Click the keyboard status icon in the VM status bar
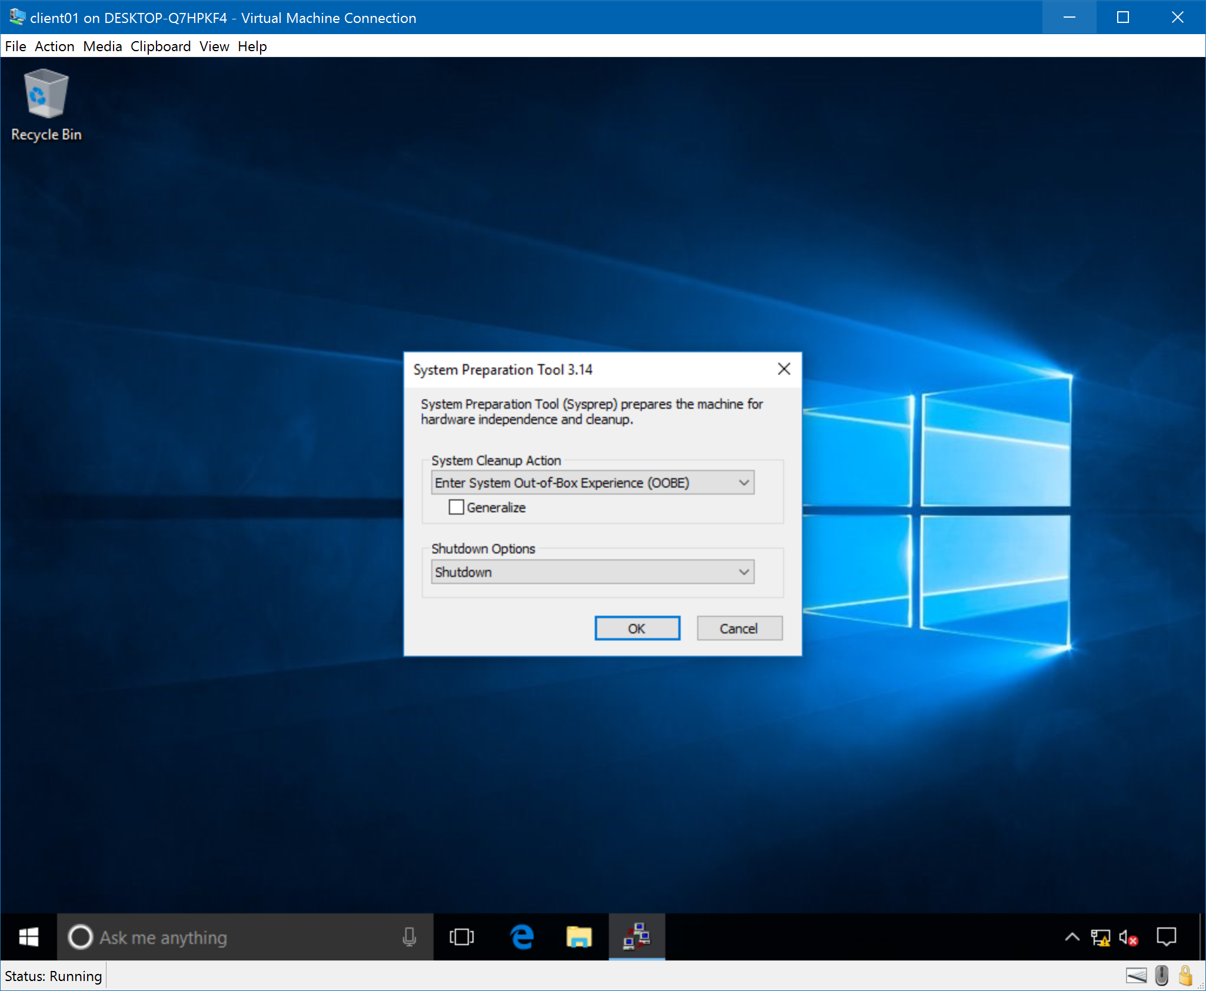This screenshot has width=1206, height=991. tap(1137, 976)
